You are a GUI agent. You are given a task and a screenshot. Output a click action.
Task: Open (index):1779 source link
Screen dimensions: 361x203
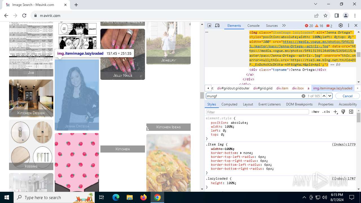[x=344, y=144]
